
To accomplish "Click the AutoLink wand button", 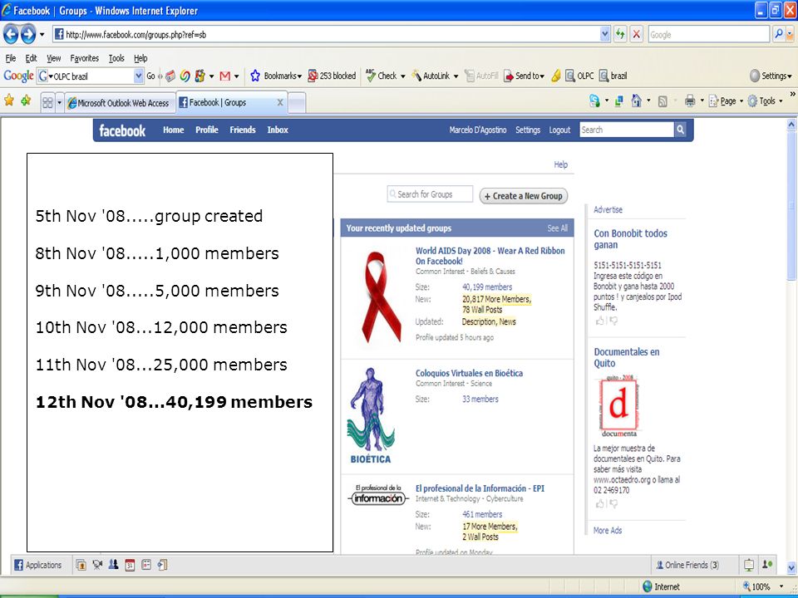I will tap(431, 76).
